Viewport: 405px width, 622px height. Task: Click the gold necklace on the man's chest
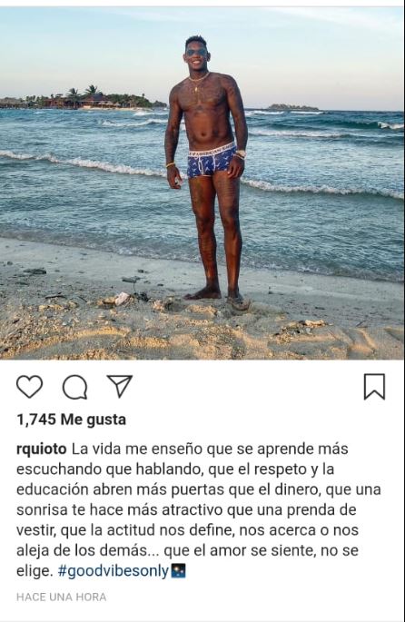click(x=198, y=83)
